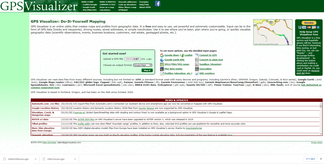Click the JPEG/PNG/SVG maps icon
Image resolution: width=324 pixels, height=164 pixels.
162,64
